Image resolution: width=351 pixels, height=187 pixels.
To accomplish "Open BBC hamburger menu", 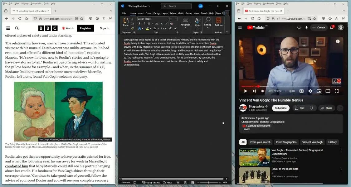I will [8, 28].
